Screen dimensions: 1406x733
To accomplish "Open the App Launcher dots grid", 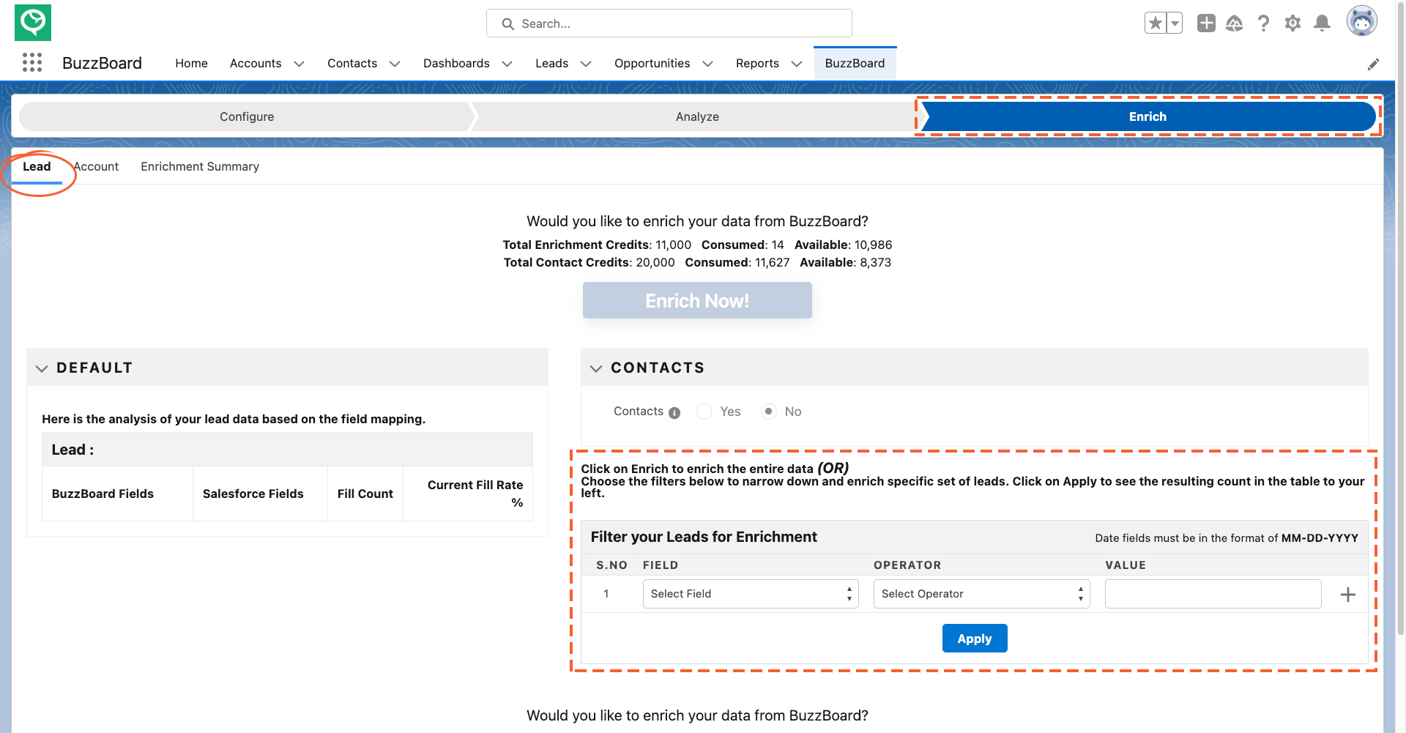I will (x=32, y=63).
